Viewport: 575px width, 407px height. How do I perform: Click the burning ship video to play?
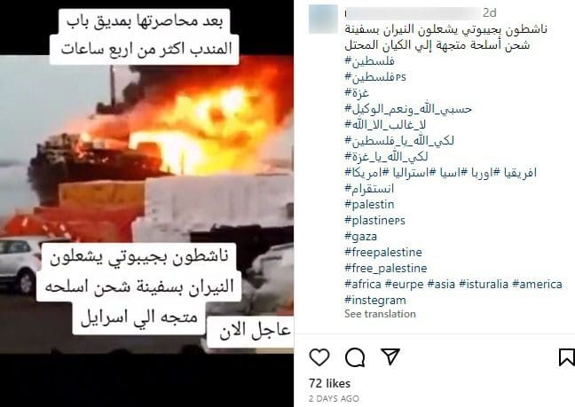click(x=146, y=203)
